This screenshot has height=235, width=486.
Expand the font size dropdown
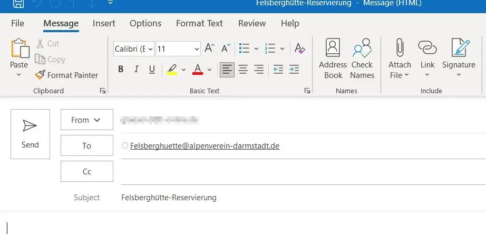click(x=197, y=49)
